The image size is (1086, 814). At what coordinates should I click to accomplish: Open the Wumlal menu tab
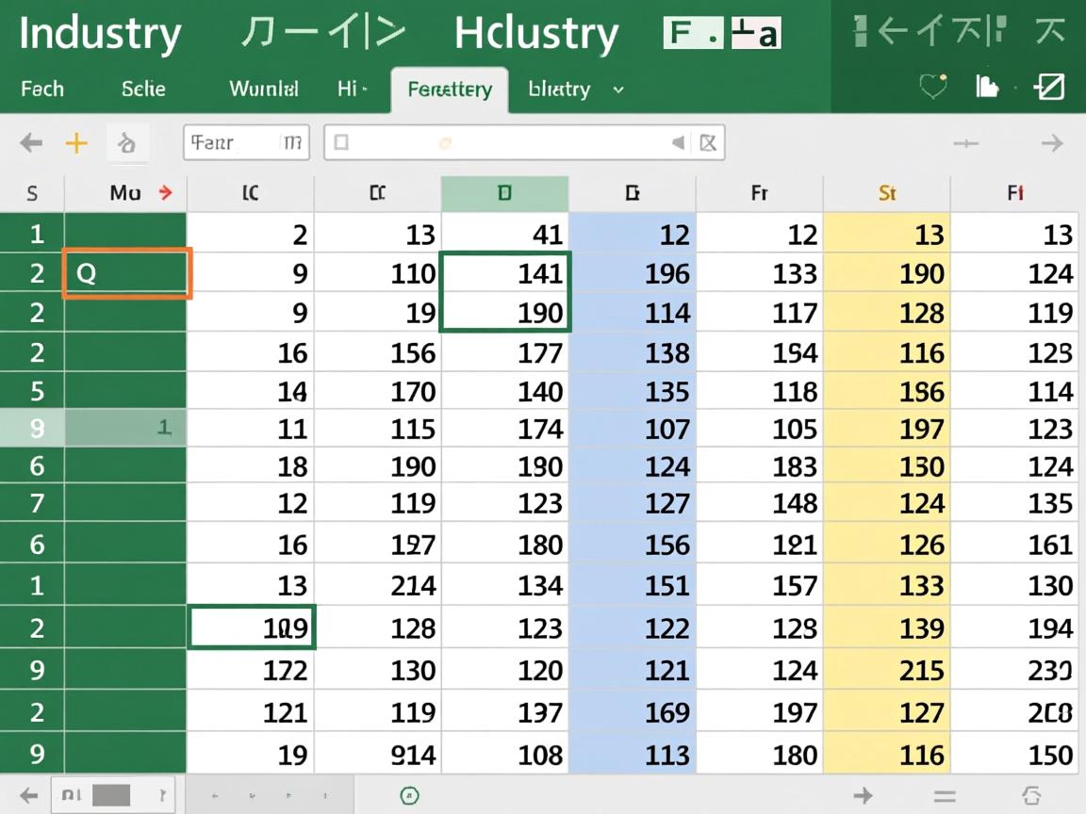tap(264, 90)
